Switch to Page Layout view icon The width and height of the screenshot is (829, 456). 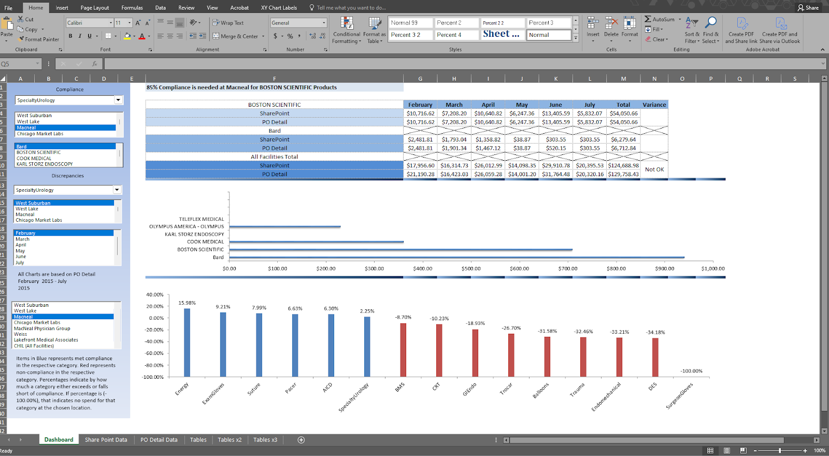click(x=726, y=450)
